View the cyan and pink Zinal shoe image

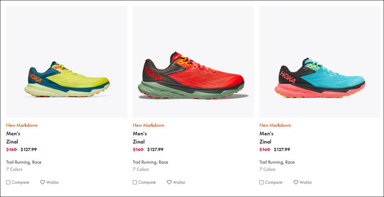click(320, 62)
